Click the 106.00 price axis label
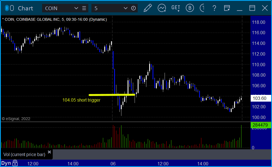The width and height of the screenshot is (272, 167). [259, 86]
